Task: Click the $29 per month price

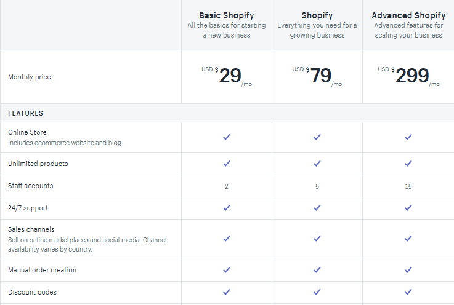Action: tap(230, 76)
